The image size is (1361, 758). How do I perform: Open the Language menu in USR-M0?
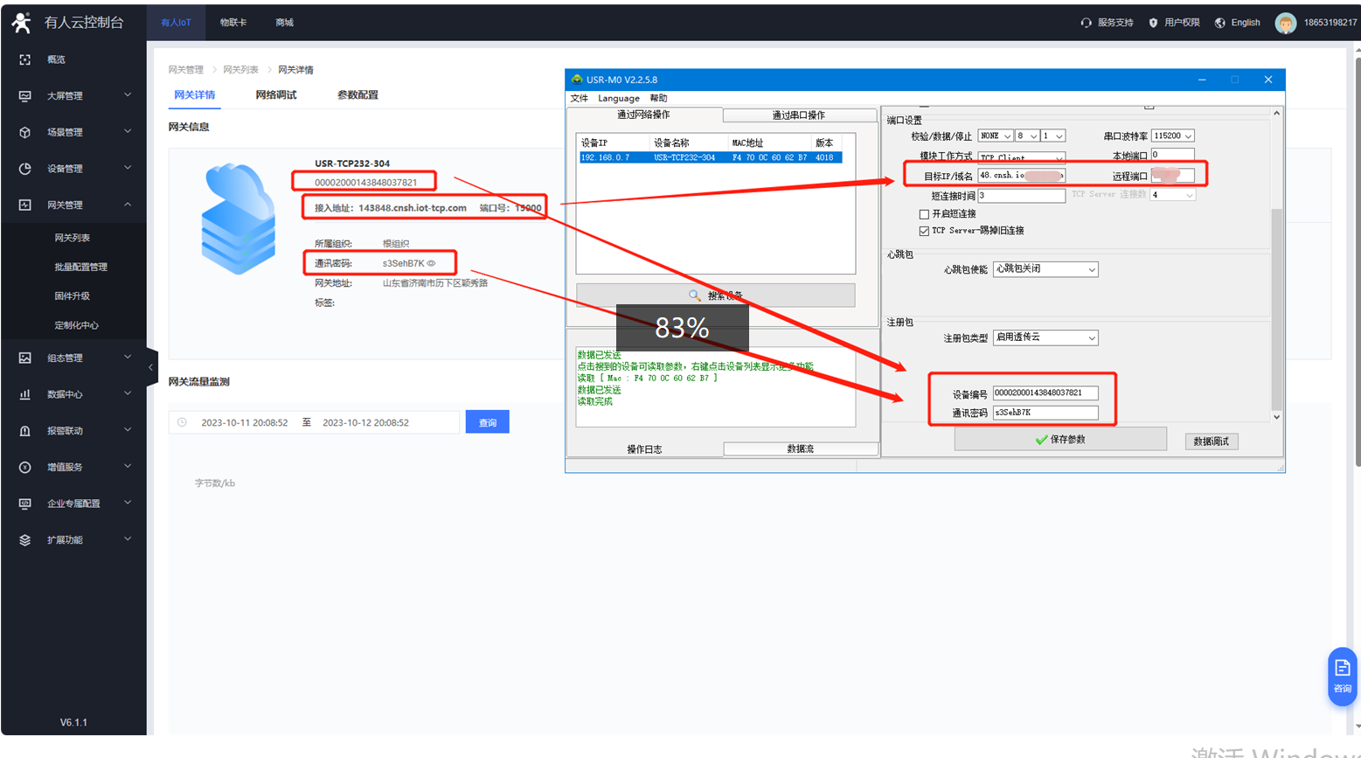(618, 99)
